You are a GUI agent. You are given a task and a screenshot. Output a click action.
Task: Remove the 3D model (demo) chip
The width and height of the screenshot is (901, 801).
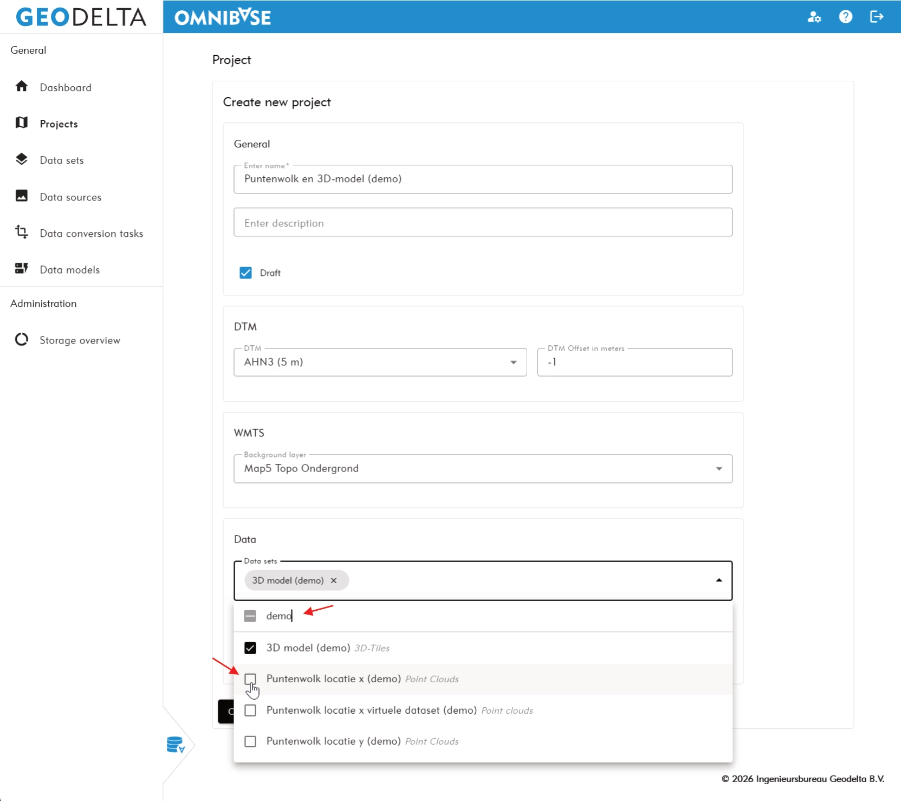tap(334, 580)
